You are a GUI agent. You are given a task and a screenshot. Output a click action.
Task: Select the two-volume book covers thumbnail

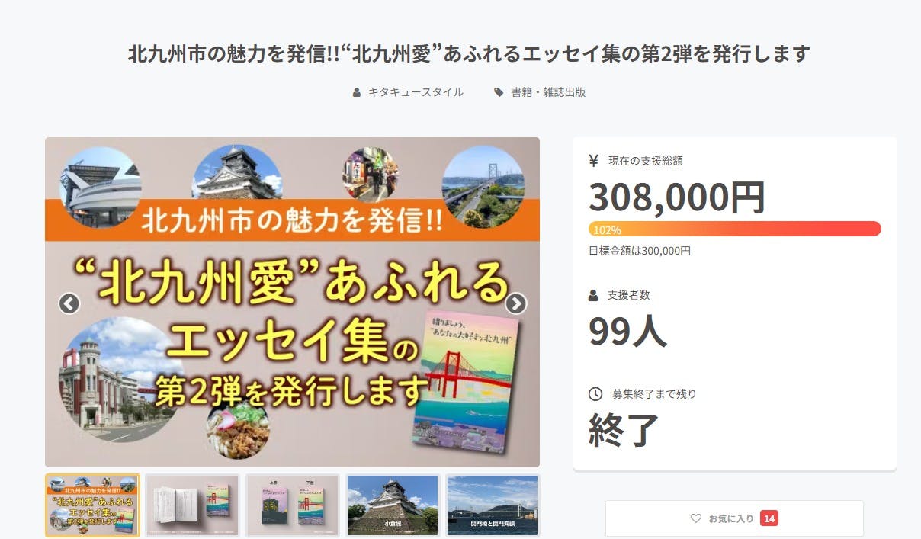[x=293, y=505]
